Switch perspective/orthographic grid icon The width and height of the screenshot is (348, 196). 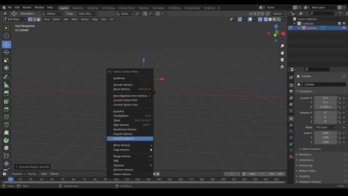point(282,66)
